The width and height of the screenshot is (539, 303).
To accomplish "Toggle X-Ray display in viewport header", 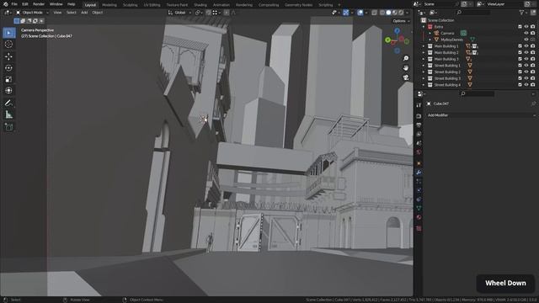I will tap(374, 13).
